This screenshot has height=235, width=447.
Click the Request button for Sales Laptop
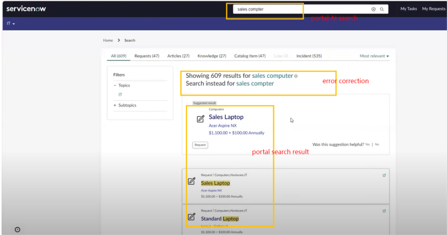(200, 145)
